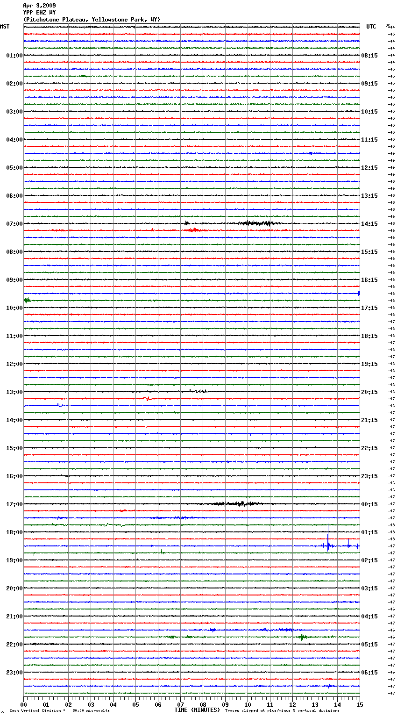Click minute 10 on the time axis
This screenshot has height=717, width=397.
coord(248,704)
